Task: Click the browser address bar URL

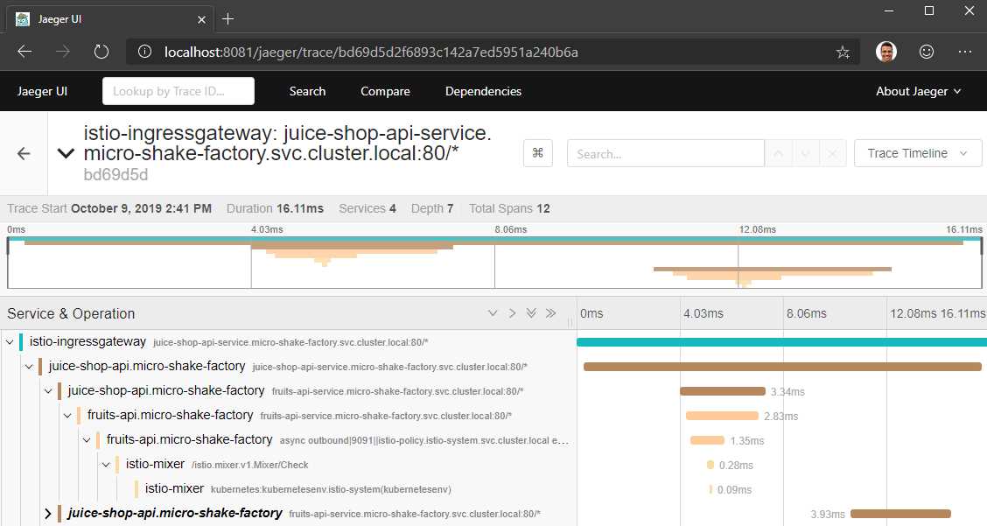Action: pos(371,53)
